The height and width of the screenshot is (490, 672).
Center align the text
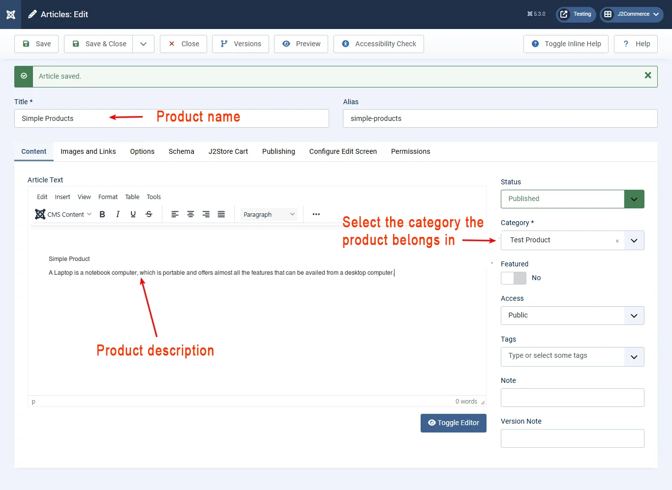[190, 214]
